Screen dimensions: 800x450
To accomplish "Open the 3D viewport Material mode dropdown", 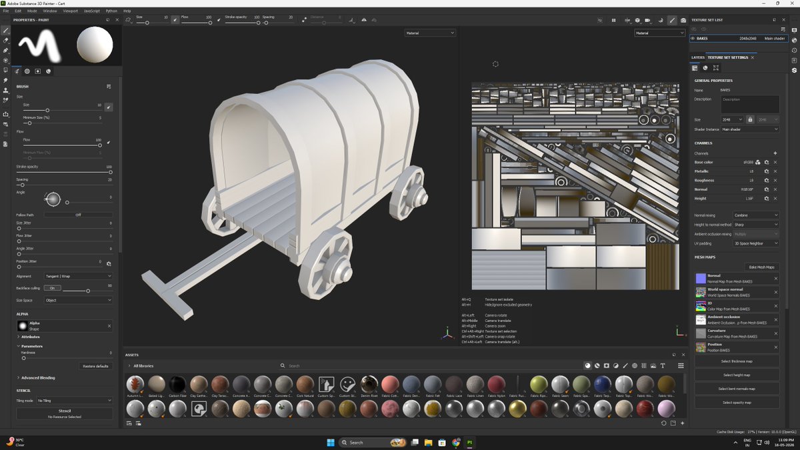I will [430, 33].
